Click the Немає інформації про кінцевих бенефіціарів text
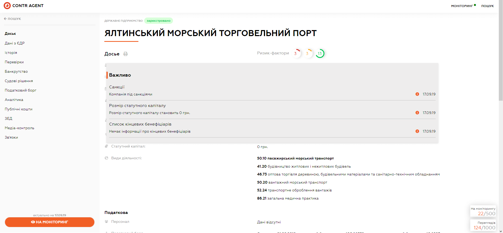 150,131
